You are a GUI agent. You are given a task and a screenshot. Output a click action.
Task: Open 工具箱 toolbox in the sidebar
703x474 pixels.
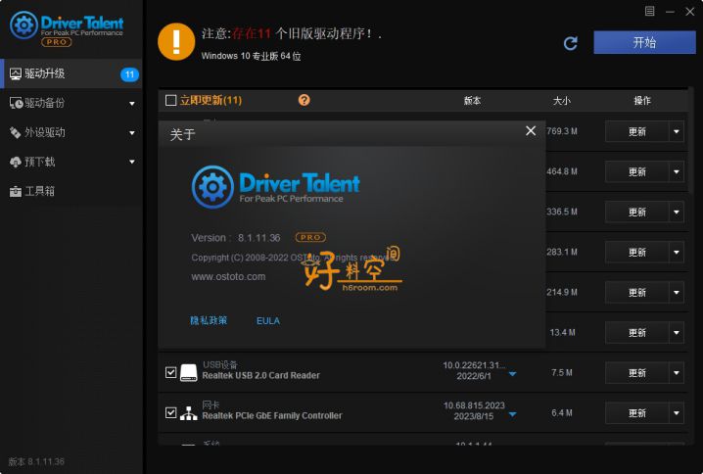click(71, 191)
